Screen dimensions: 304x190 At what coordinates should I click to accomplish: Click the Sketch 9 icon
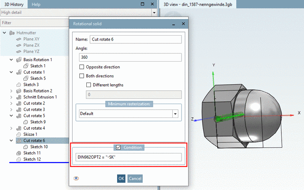[x=26, y=122]
